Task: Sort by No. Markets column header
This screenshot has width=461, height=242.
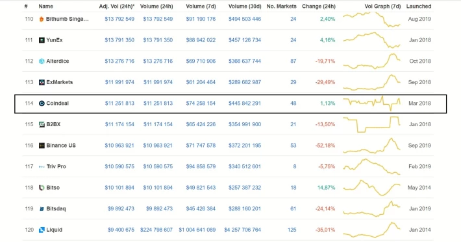Action: [281, 6]
